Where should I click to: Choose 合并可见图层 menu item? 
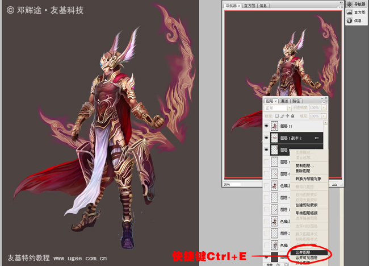(307, 257)
